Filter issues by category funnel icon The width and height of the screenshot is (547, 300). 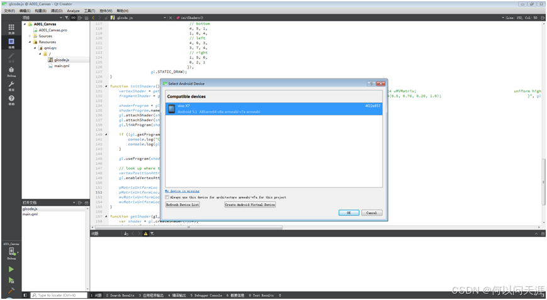click(x=152, y=233)
